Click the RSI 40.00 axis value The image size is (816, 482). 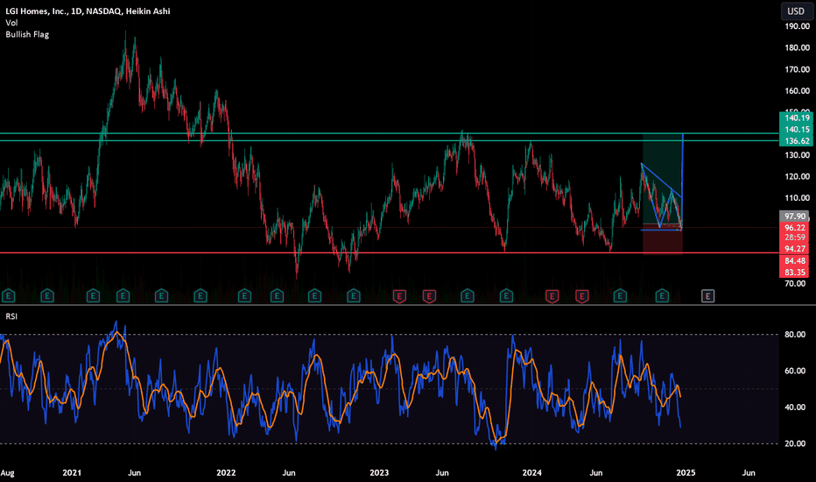click(x=795, y=408)
